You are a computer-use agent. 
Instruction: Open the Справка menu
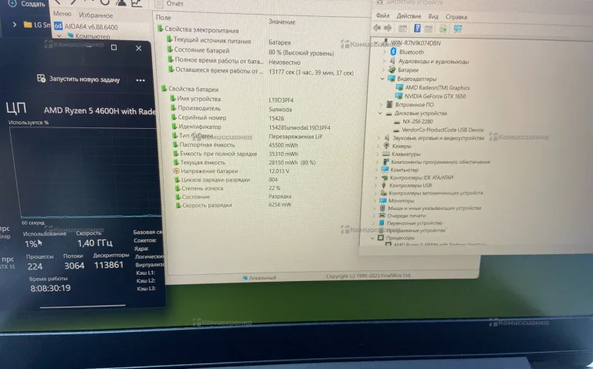pyautogui.click(x=456, y=17)
